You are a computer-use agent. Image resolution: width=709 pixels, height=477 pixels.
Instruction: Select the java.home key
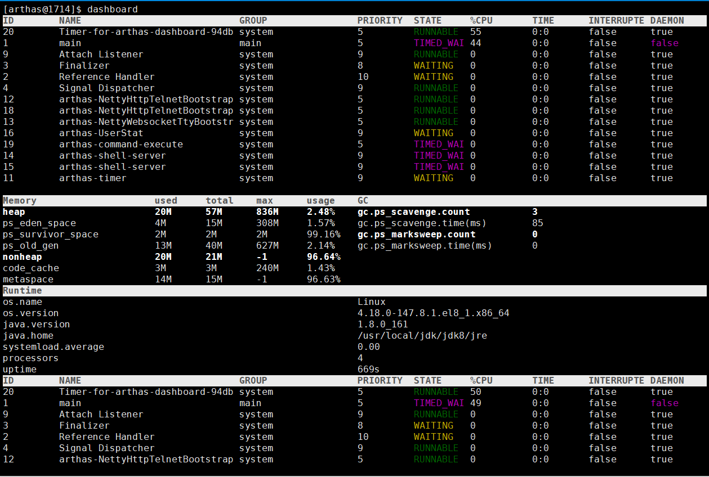(x=28, y=336)
